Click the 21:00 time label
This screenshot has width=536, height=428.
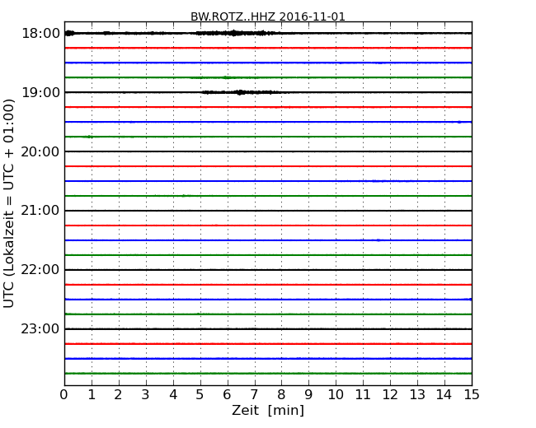click(x=40, y=211)
